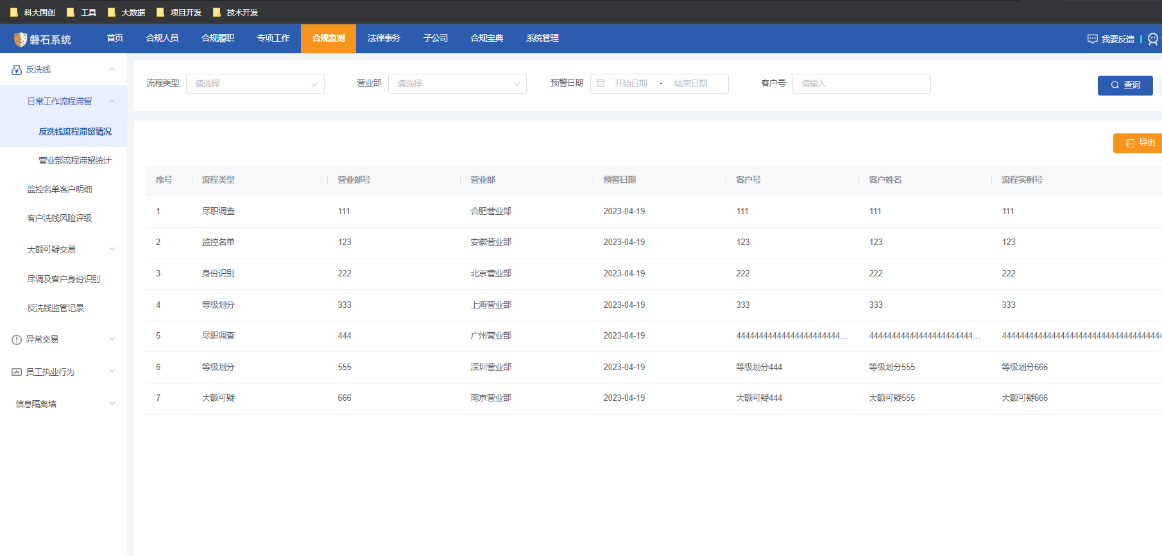
Task: Click the 大额可疑555 customer name cell
Action: 892,398
